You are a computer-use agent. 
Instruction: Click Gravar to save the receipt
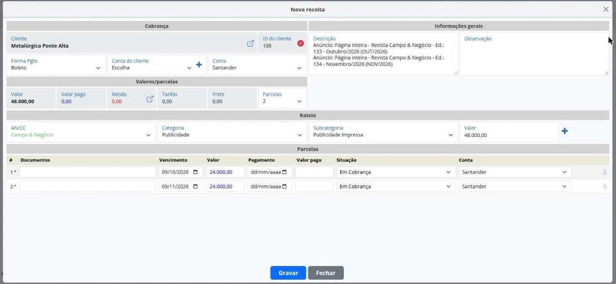[288, 273]
